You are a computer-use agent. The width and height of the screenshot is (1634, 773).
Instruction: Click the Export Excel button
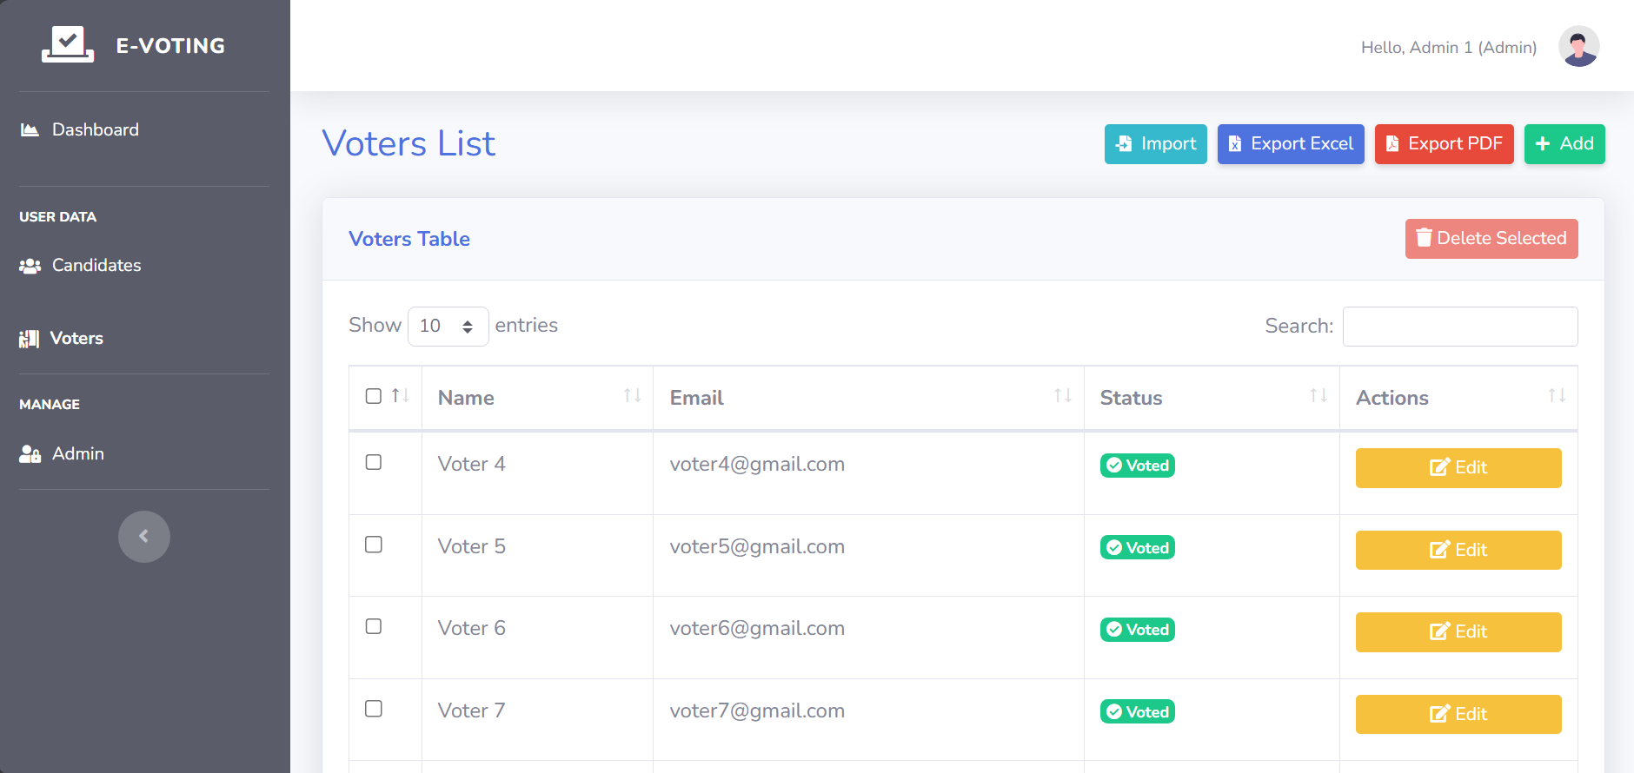1291,144
